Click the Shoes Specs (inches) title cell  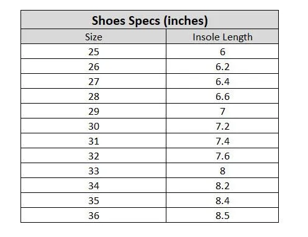click(150, 20)
